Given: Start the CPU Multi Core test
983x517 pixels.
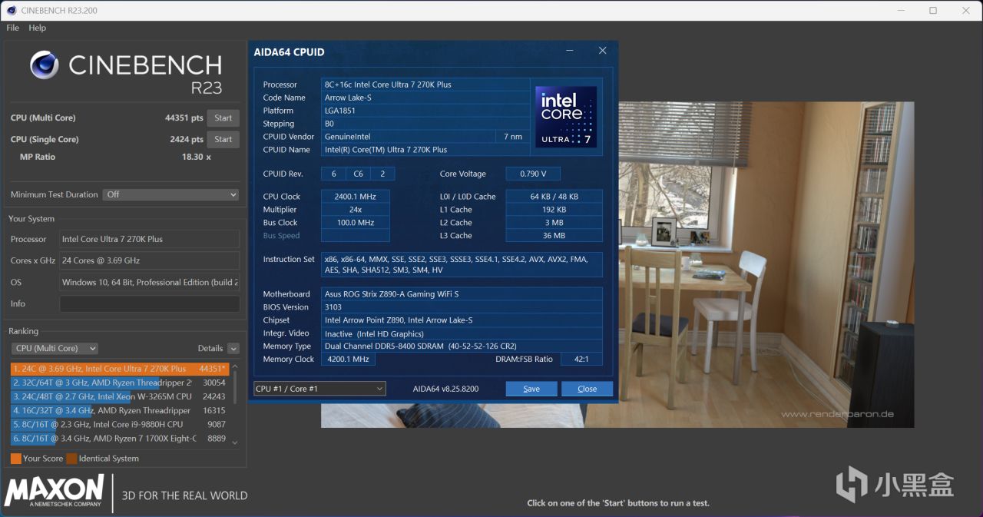Looking at the screenshot, I should click(x=223, y=118).
